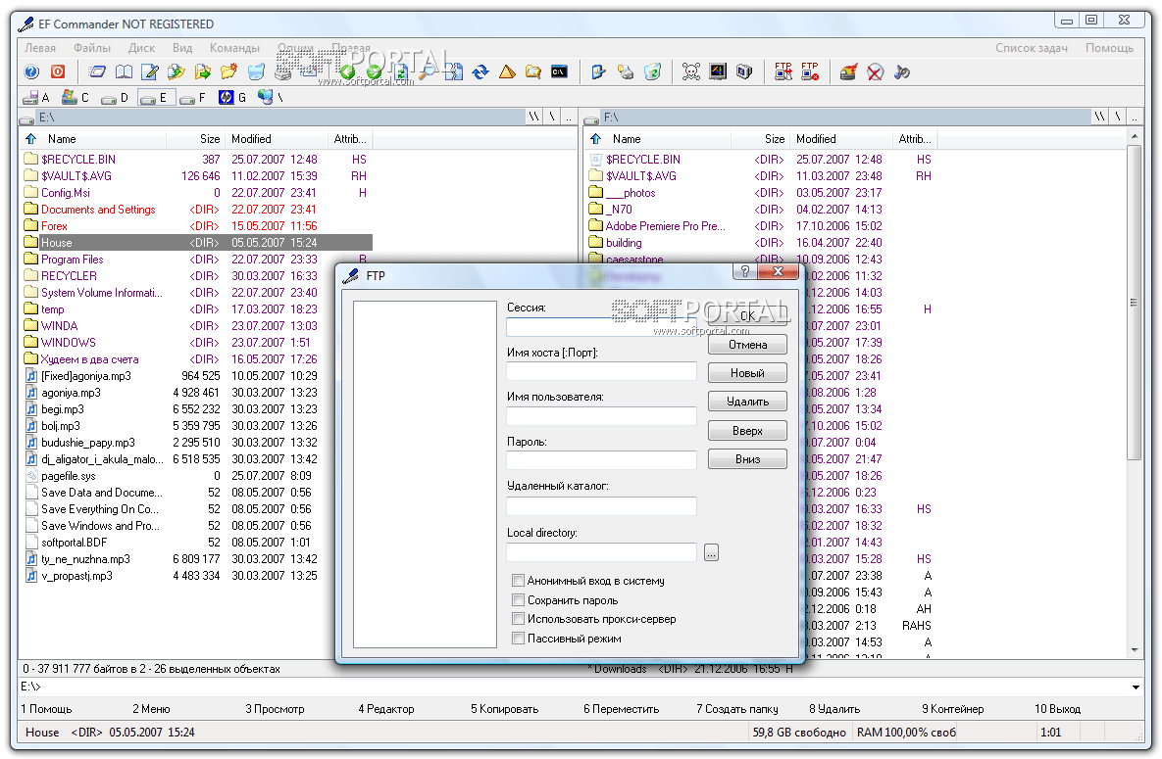Click the Вниз button in FTP dialog
This screenshot has width=1162, height=759.
tap(747, 459)
